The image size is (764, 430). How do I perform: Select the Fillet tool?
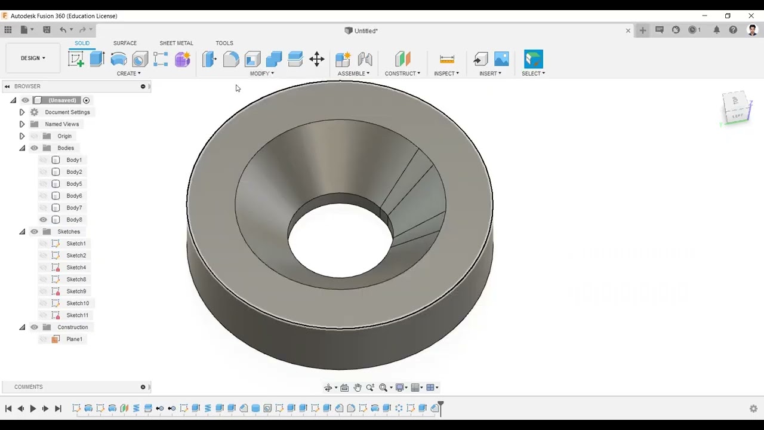point(231,59)
